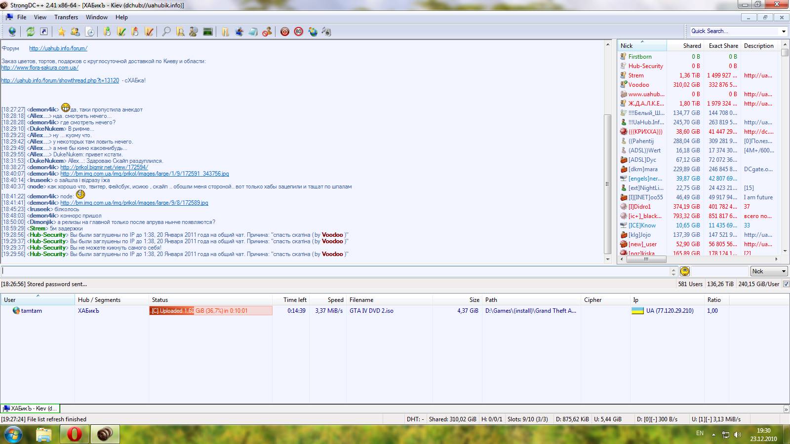Open Public Hubs globe icon
790x444 pixels.
pyautogui.click(x=12, y=32)
